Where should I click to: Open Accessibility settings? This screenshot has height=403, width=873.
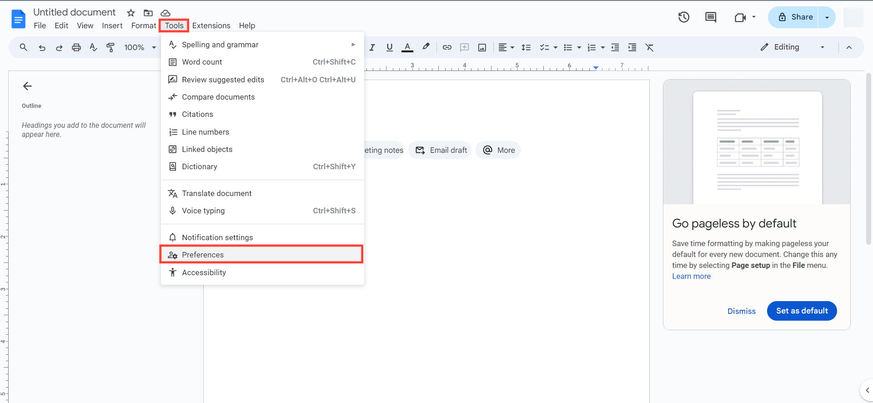[x=262, y=272]
